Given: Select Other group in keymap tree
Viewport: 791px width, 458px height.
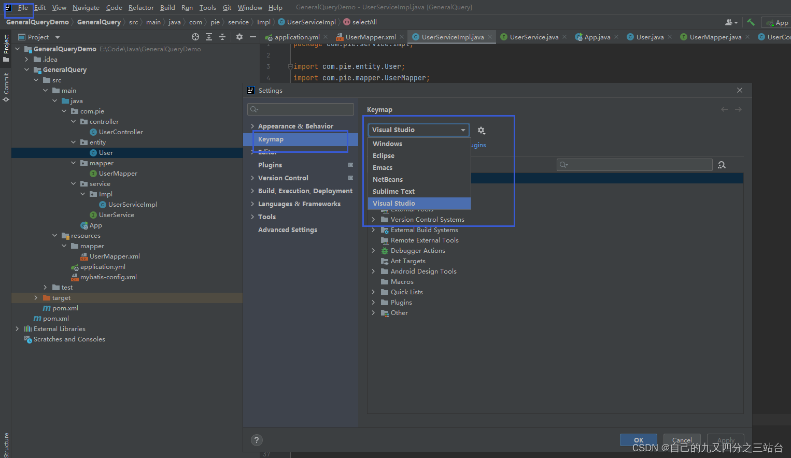Looking at the screenshot, I should click(x=399, y=313).
